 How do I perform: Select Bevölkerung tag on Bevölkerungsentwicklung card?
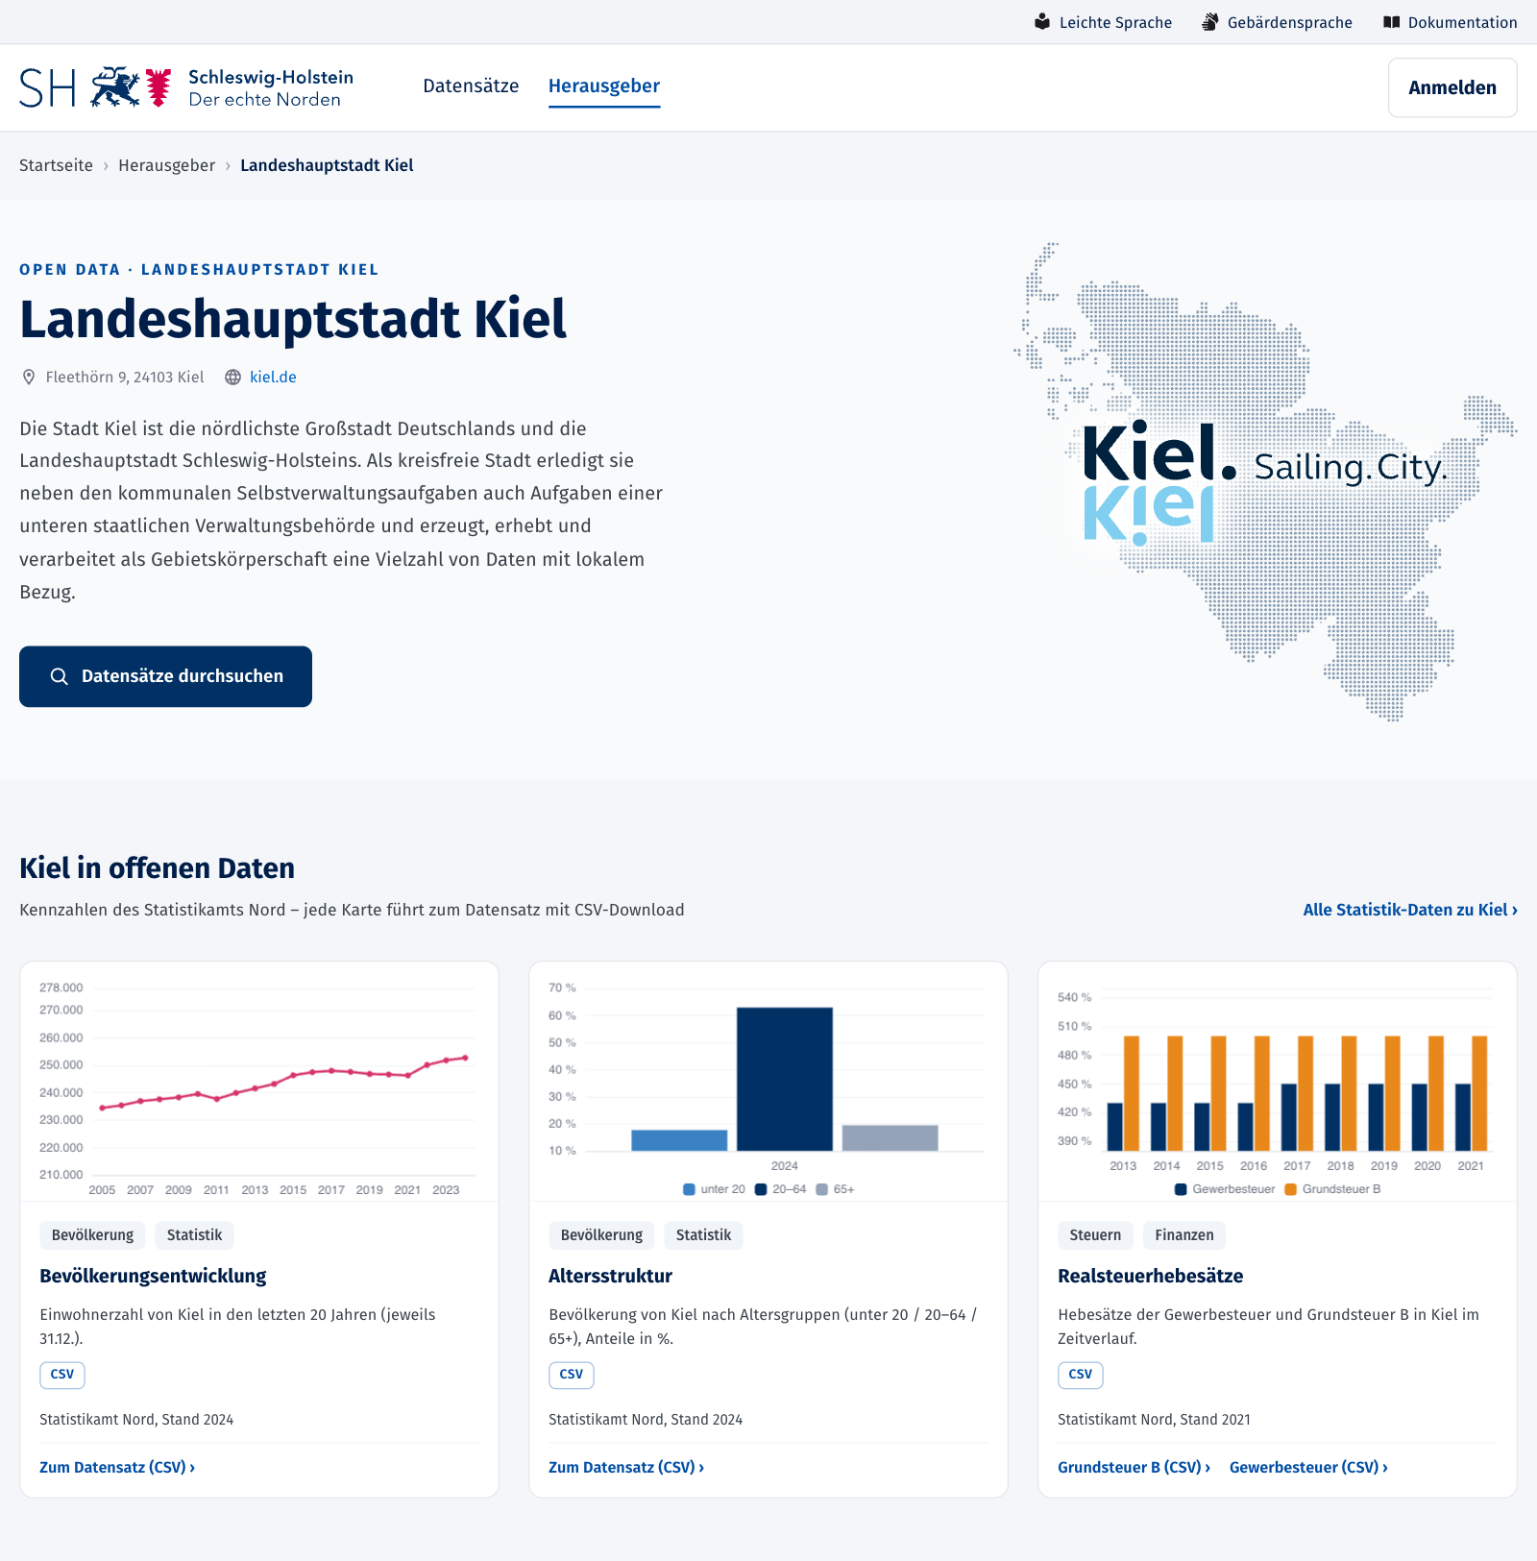point(92,1235)
